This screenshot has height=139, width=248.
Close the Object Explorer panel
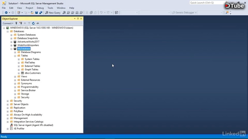pos(81,19)
